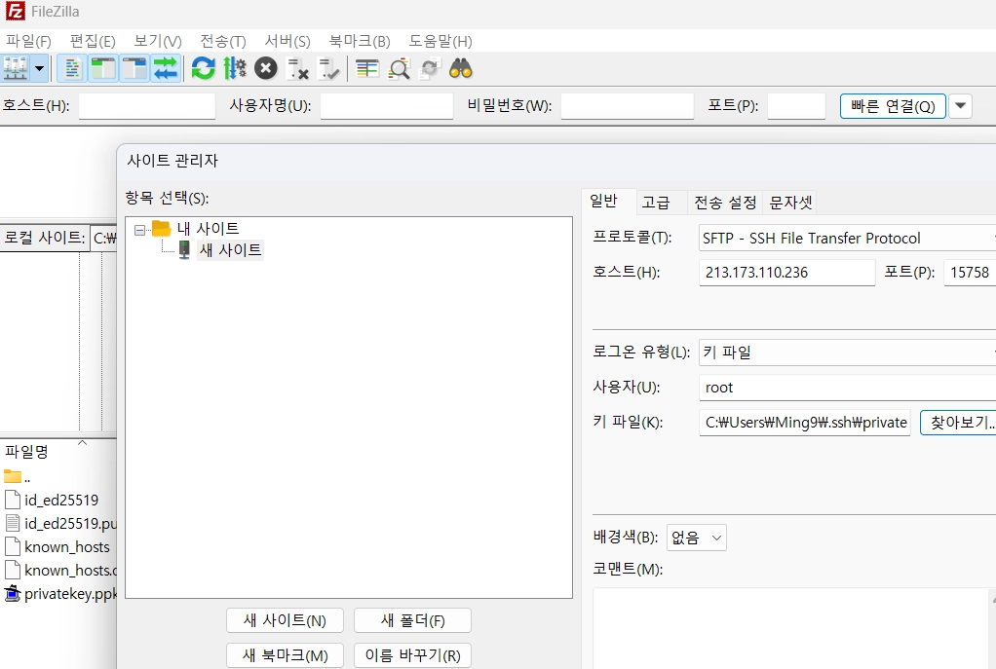Click the 새 폴더(F) button
The image size is (996, 669).
click(412, 620)
